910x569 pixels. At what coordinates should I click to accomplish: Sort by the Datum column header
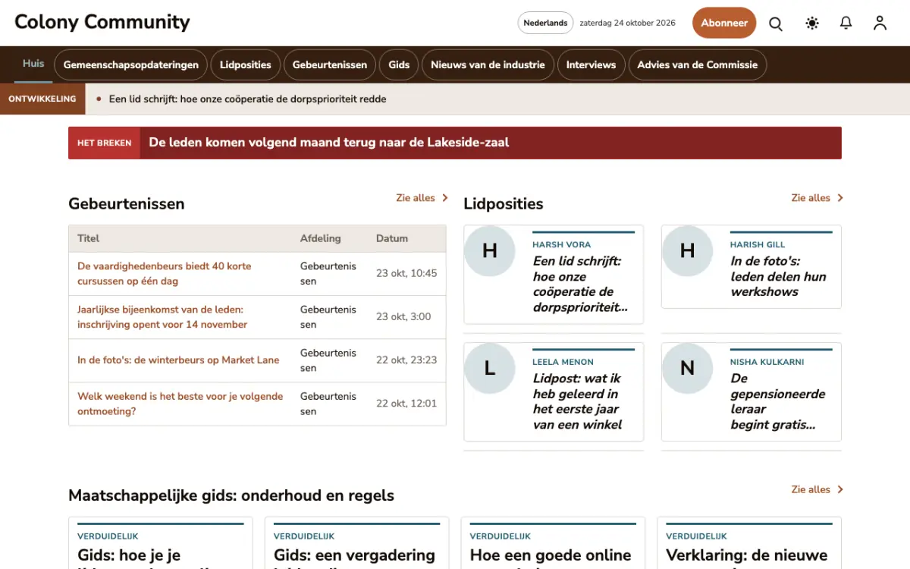click(x=392, y=238)
